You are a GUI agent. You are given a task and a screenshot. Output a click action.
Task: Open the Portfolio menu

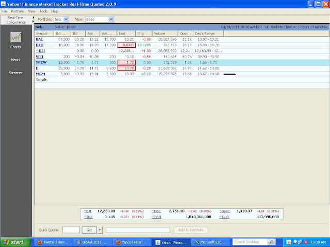coord(18,11)
